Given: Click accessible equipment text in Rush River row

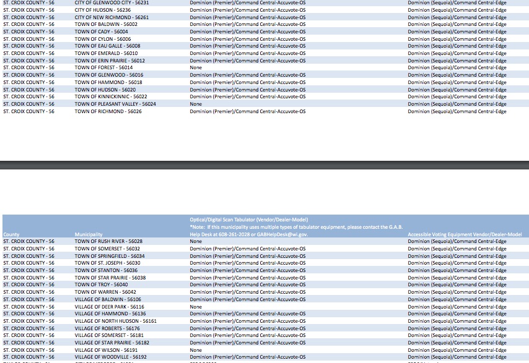Looking at the screenshot, I should [457, 241].
